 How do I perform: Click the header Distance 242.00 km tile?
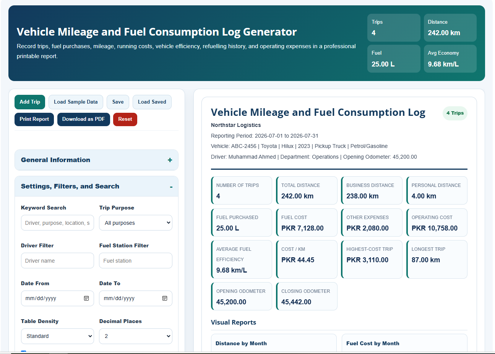450,28
